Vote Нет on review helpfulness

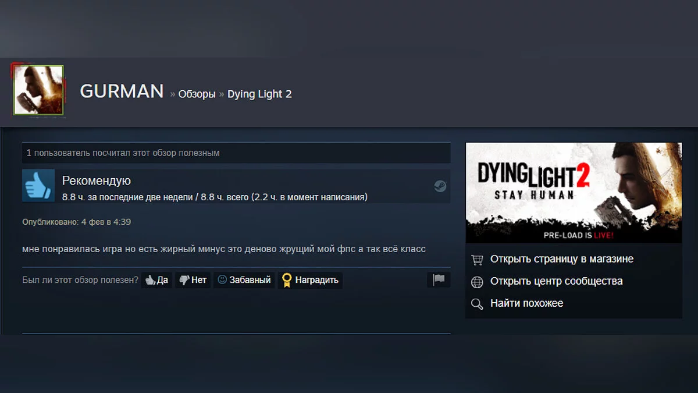tap(193, 280)
